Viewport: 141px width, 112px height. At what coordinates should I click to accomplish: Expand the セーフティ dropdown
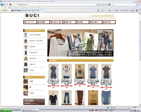pos(124,10)
